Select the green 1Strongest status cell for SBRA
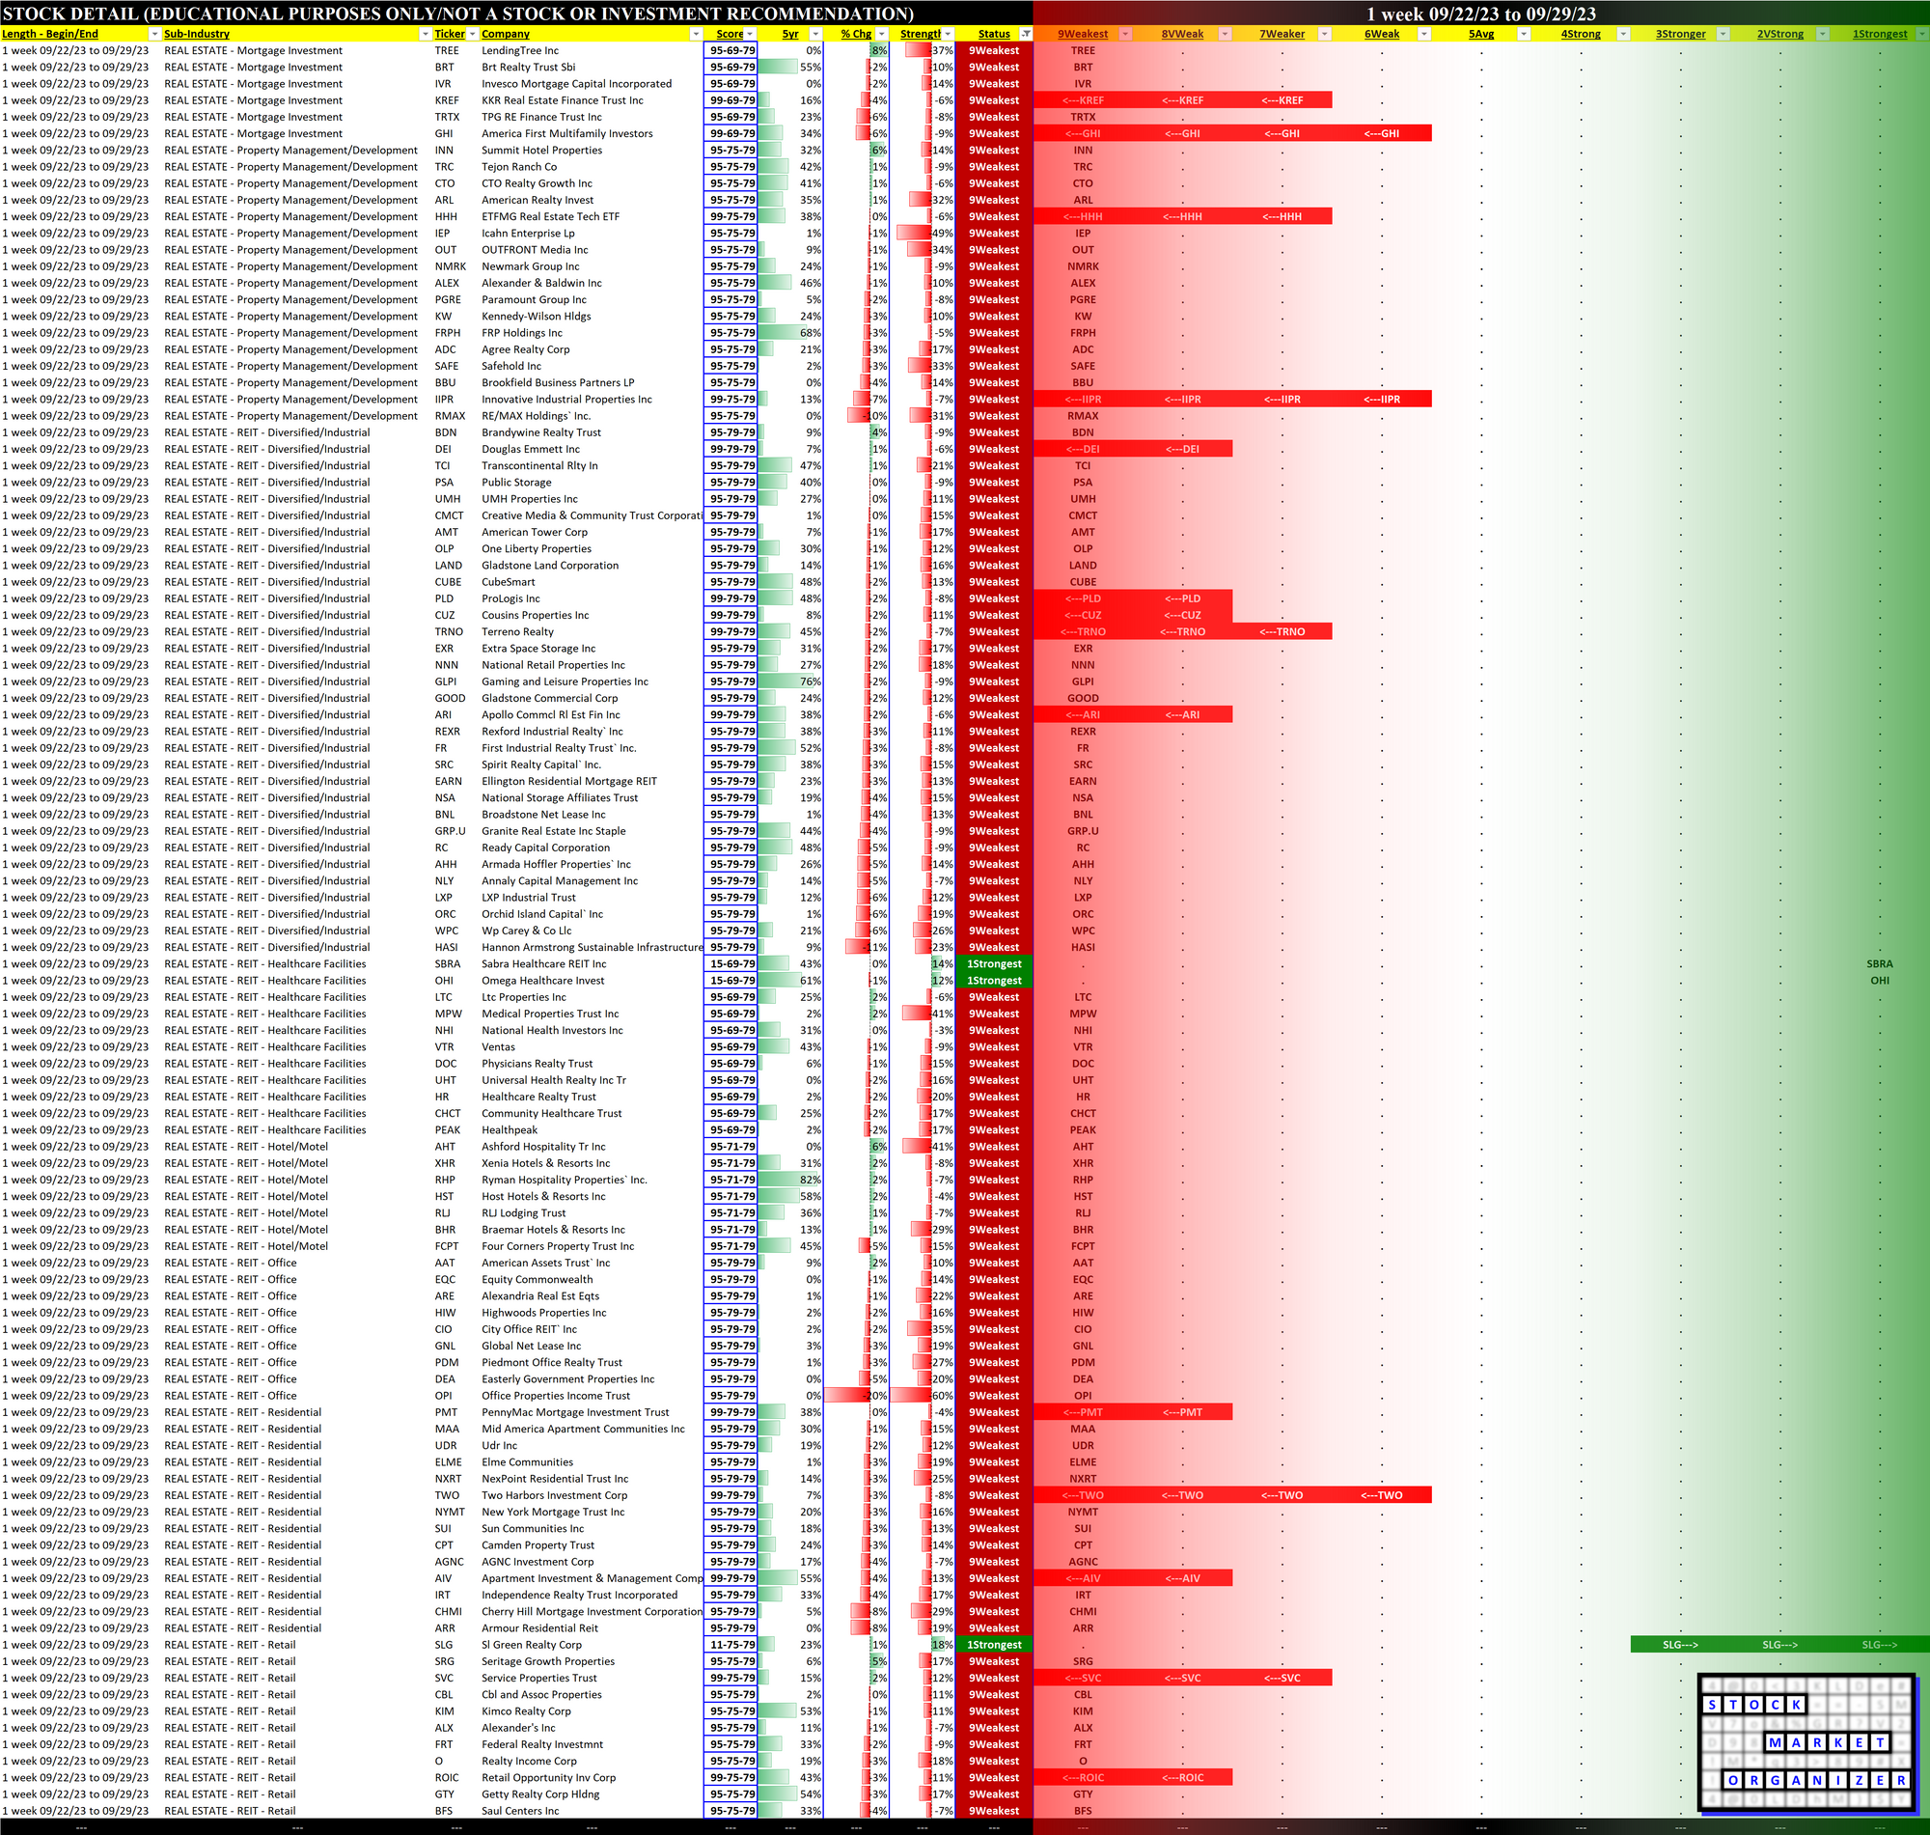The height and width of the screenshot is (1835, 1930). click(x=993, y=964)
